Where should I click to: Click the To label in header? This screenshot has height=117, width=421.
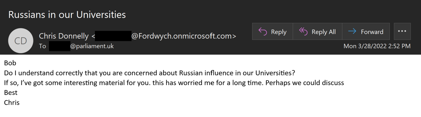[42, 46]
